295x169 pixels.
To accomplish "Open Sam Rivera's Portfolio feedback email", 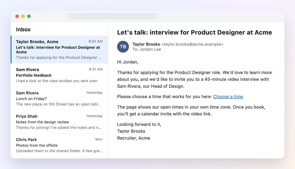I will (x=60, y=75).
